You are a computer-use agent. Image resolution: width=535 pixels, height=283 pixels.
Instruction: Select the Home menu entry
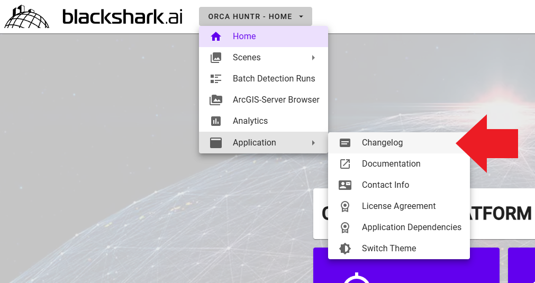pos(264,36)
